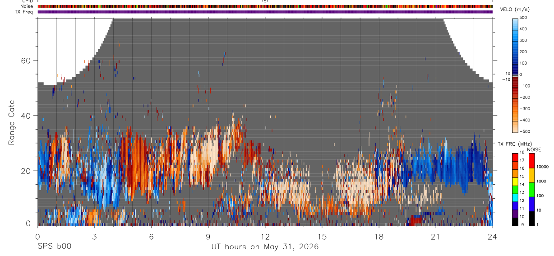Viewport: 554px width, 256px height.
Task: Click the -200 velocity colorbar label
Action: (526, 98)
